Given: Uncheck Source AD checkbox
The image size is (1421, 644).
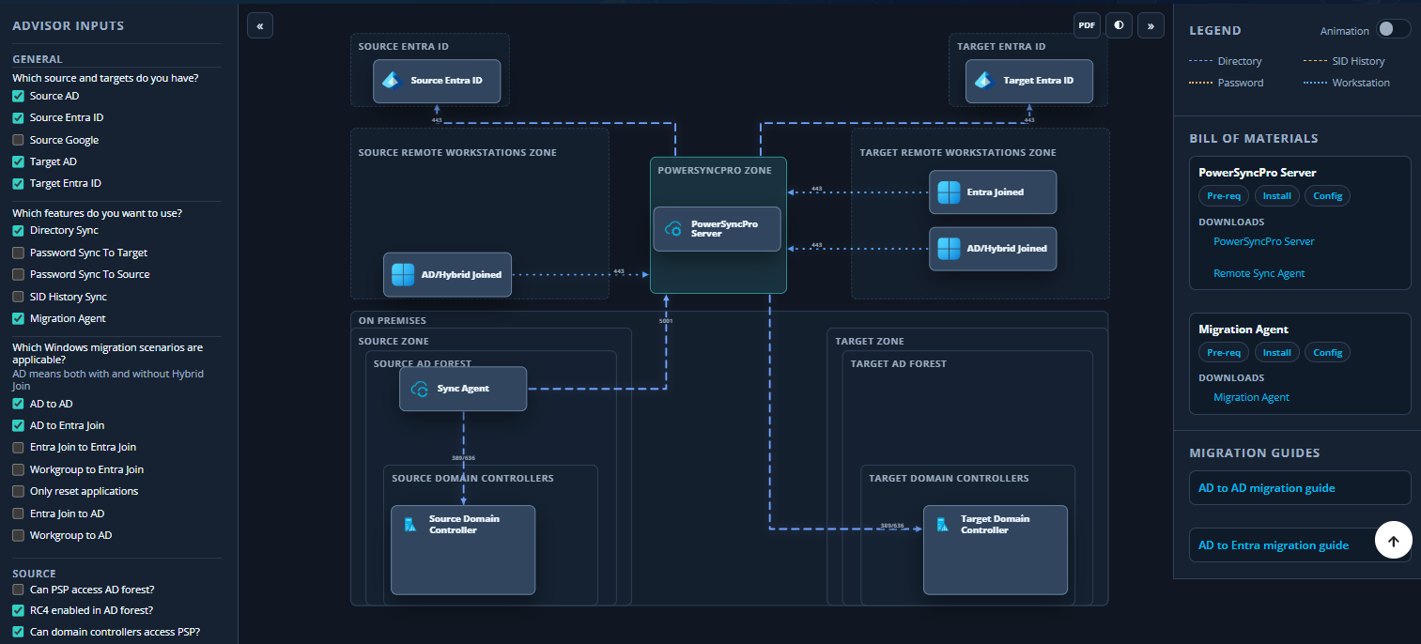Looking at the screenshot, I should [18, 96].
